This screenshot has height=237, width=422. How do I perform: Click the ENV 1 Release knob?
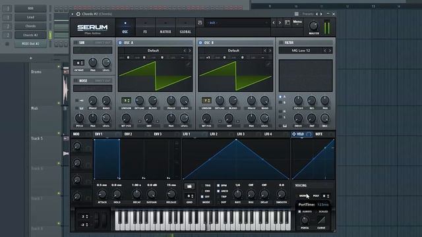(171, 194)
